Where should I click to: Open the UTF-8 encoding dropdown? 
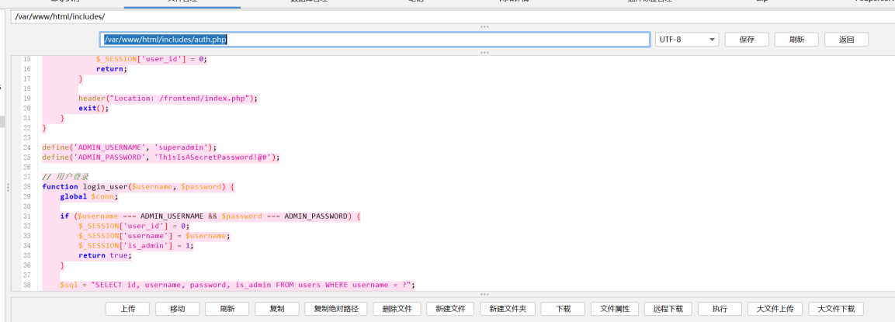pyautogui.click(x=687, y=40)
